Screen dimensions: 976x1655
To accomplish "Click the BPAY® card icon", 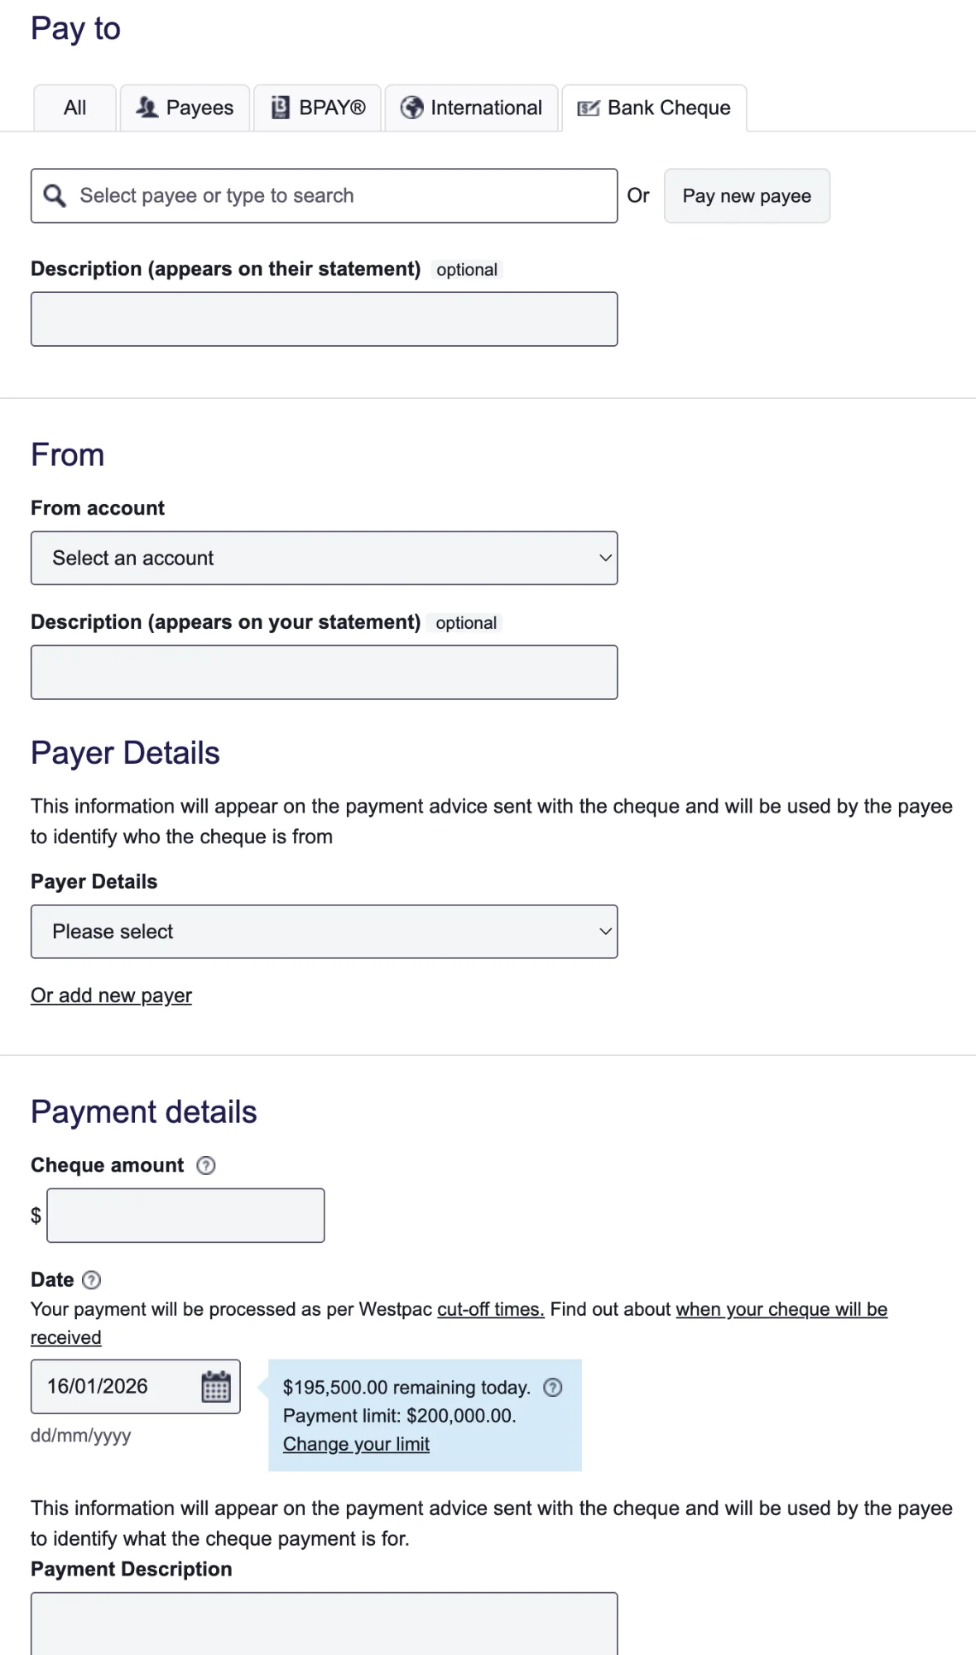I will [280, 107].
